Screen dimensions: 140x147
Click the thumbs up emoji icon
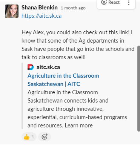(x=26, y=137)
